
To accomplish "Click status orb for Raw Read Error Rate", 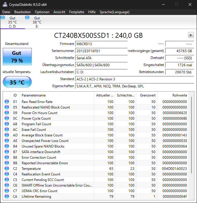I will 7,101.
